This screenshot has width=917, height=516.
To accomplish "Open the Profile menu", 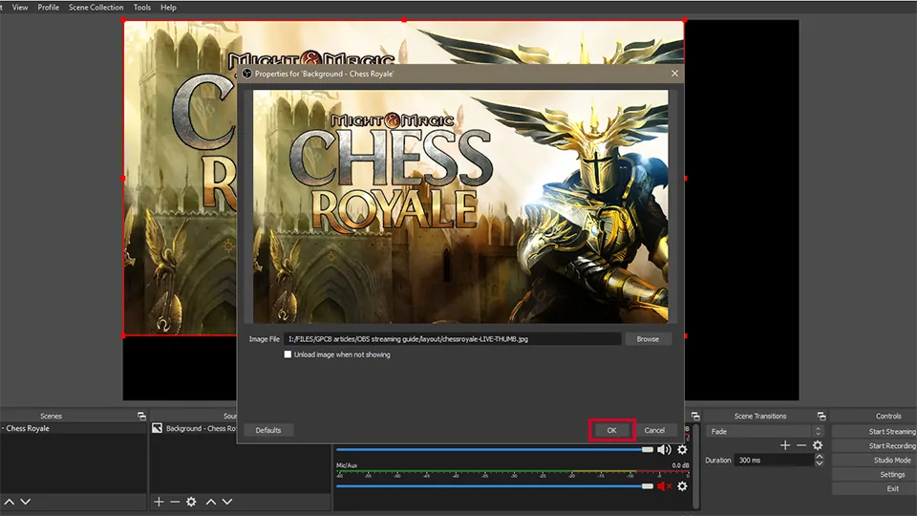I will [x=48, y=7].
